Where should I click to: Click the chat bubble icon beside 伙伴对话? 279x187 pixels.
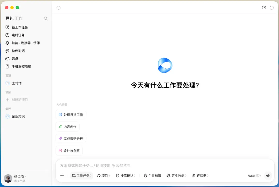[7, 51]
